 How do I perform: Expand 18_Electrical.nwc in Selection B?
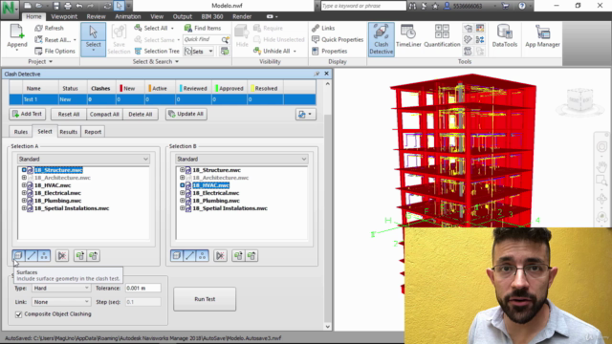tap(183, 193)
